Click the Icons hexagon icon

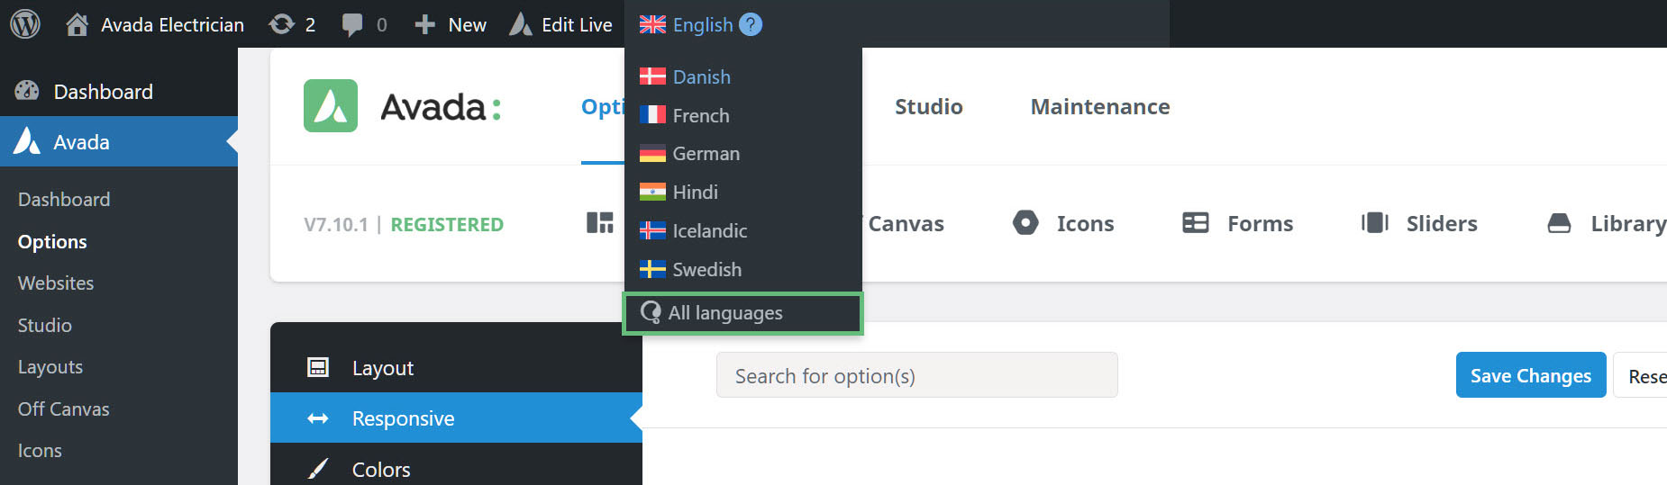[x=1025, y=222]
